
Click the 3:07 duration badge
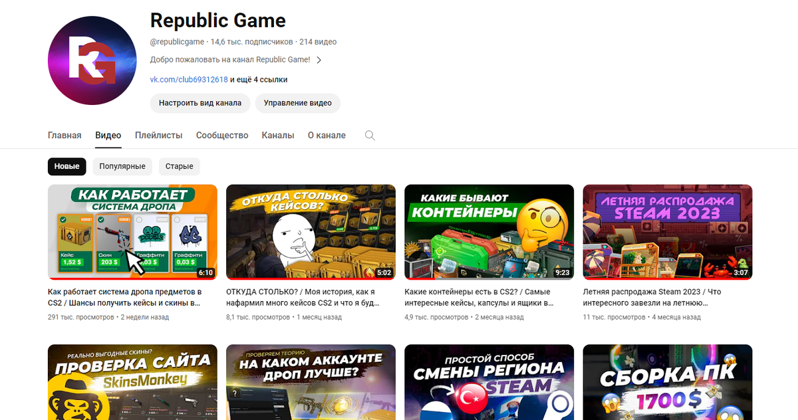pyautogui.click(x=740, y=272)
